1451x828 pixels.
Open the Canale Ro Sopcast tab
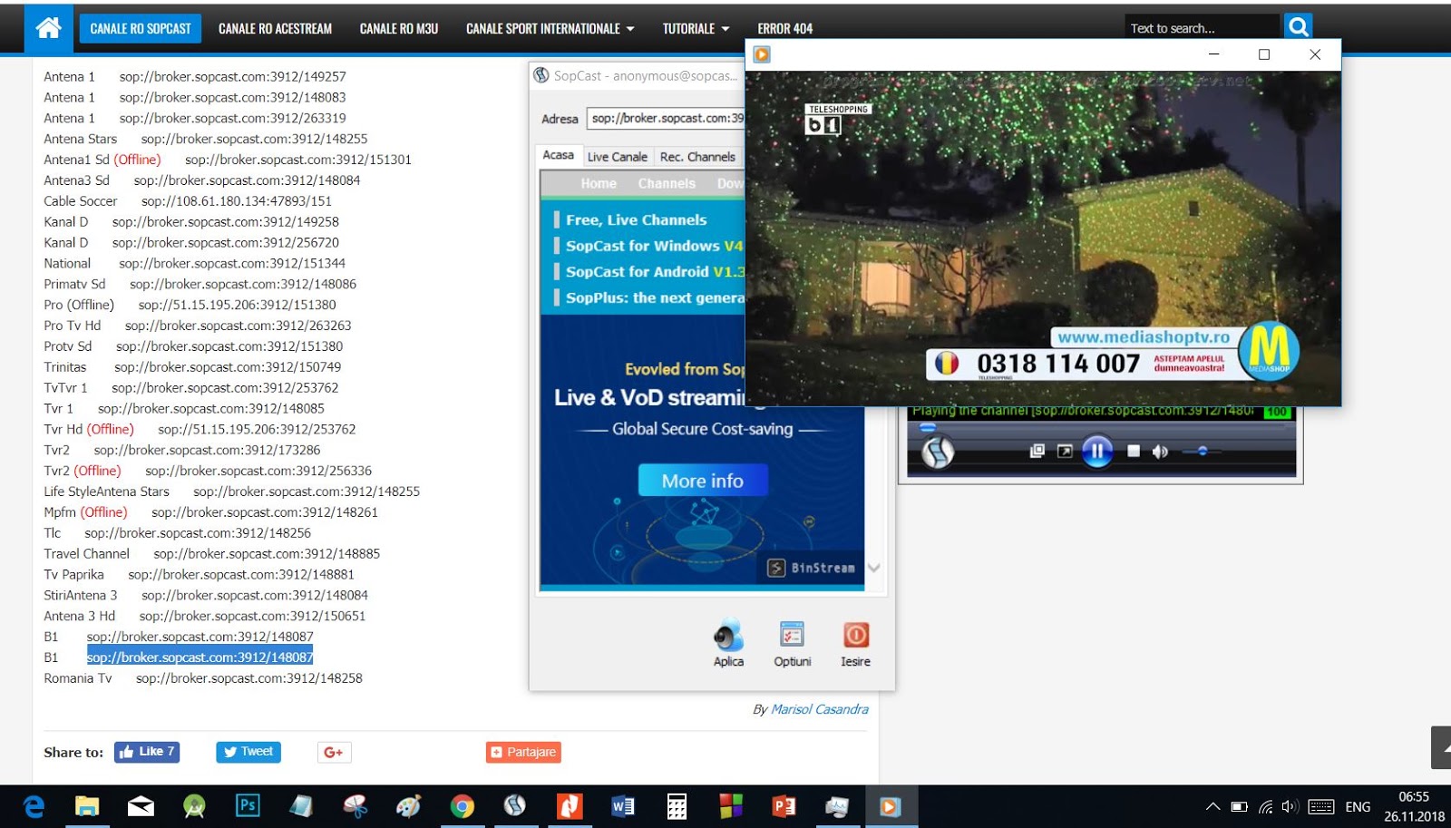click(141, 28)
